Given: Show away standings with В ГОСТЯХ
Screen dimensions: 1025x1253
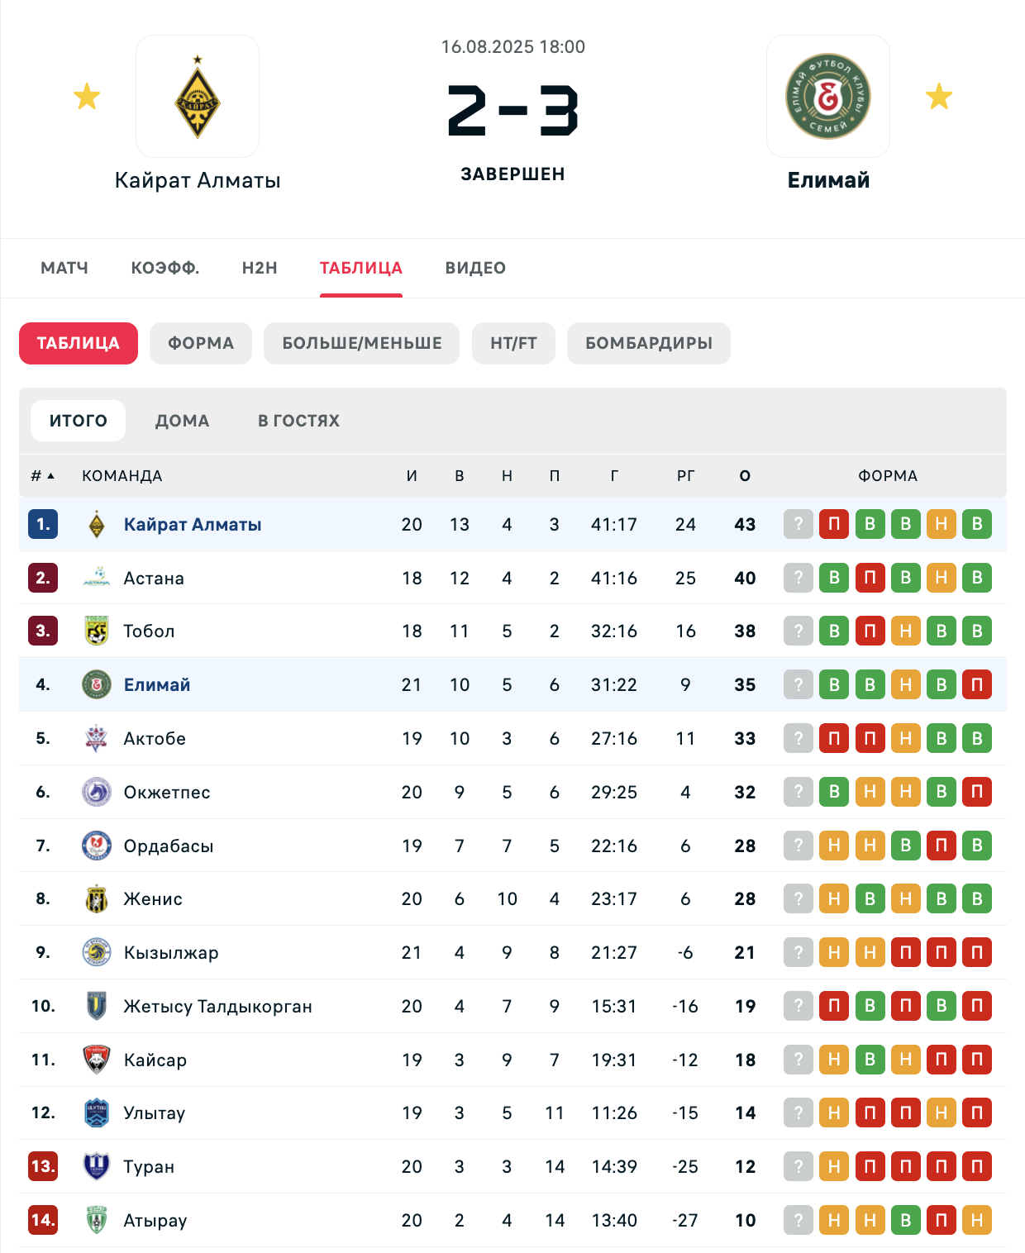Looking at the screenshot, I should pyautogui.click(x=298, y=421).
